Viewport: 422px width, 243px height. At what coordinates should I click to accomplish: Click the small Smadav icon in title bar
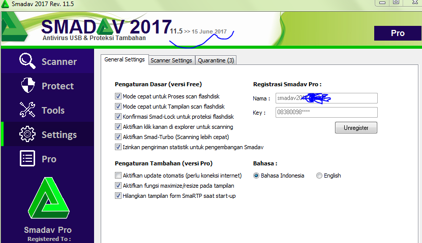pyautogui.click(x=5, y=4)
